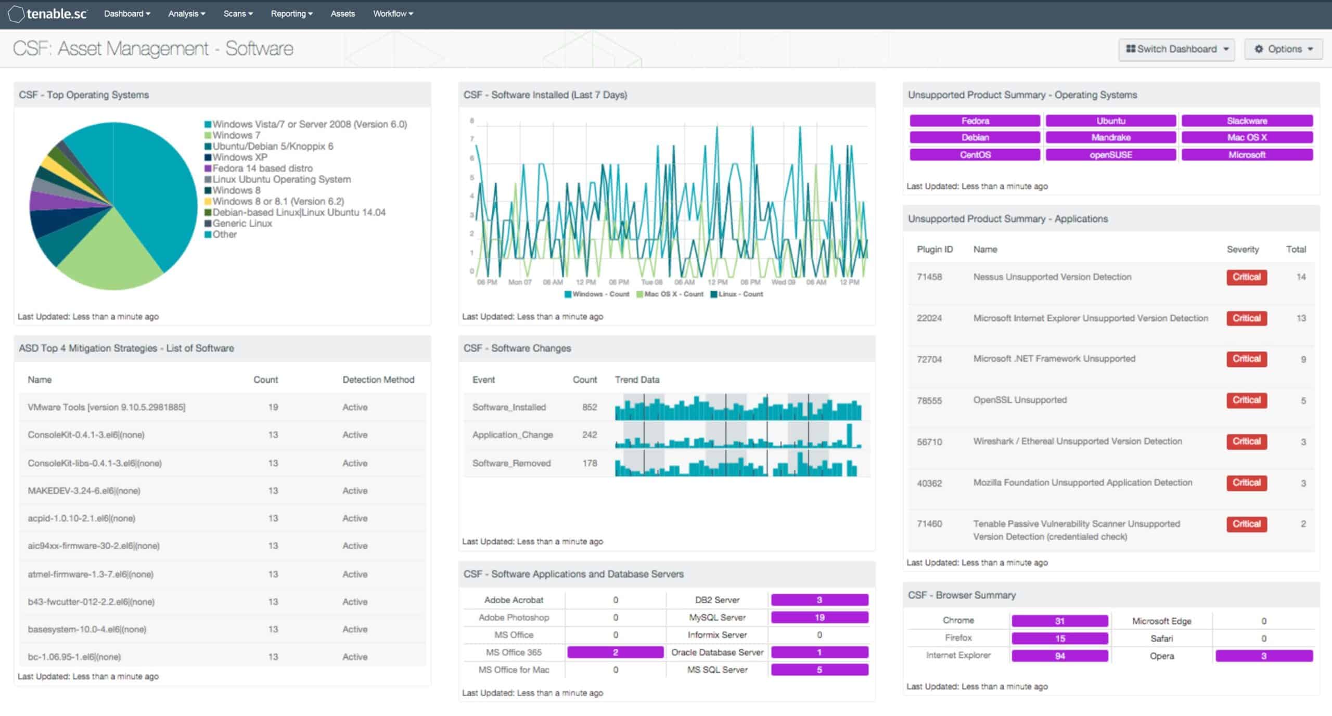
Task: Toggle the Windows - Count legend square
Action: point(568,294)
